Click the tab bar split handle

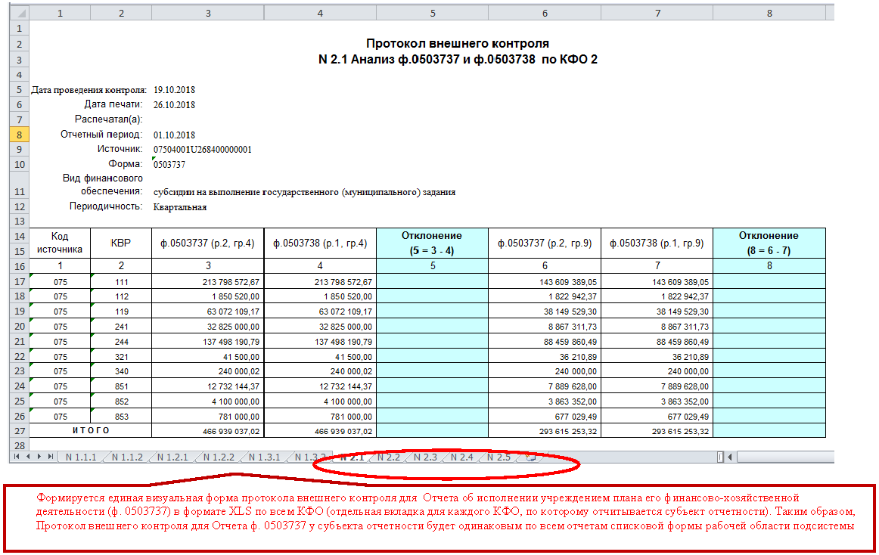click(720, 457)
